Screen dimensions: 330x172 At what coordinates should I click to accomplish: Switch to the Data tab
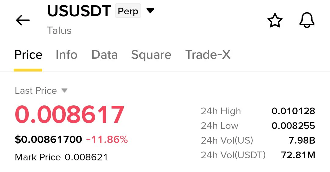pos(105,55)
